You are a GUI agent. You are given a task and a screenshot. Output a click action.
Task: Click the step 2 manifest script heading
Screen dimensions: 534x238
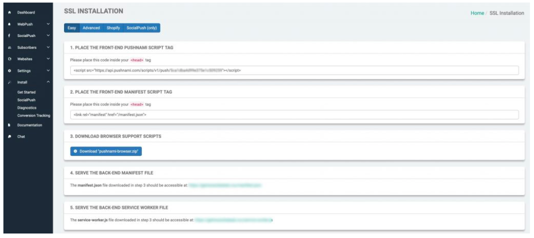(x=121, y=92)
